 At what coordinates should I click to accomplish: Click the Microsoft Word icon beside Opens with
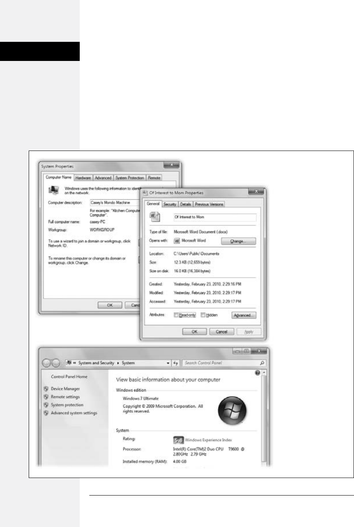coord(177,241)
